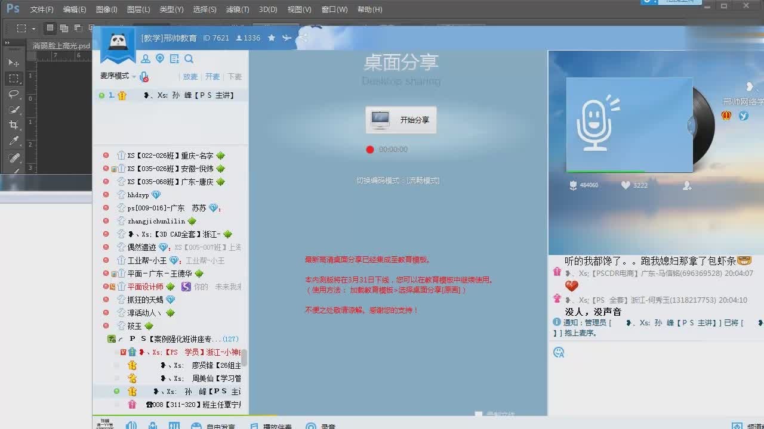Click the equalizer mixer icon at bottom
Screen dimensions: 764x429
(174, 425)
